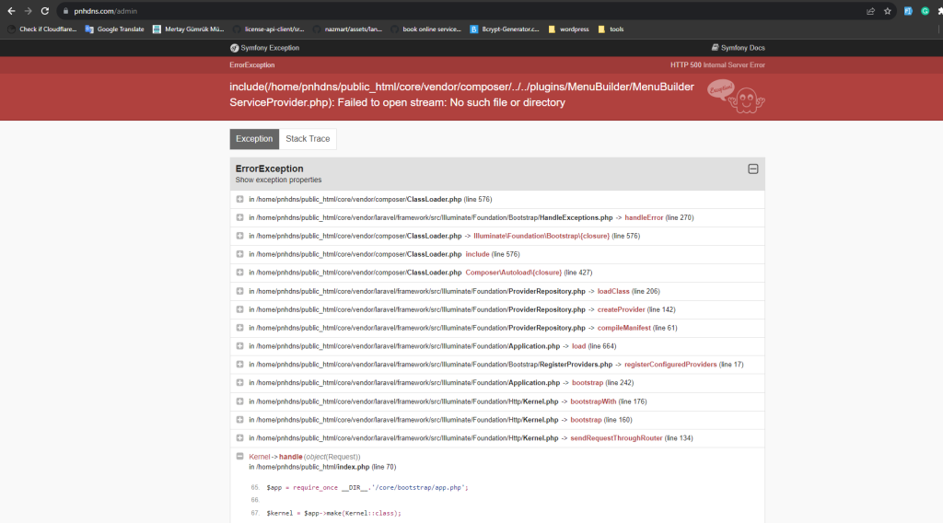Expand the ProviderRepository createProvider trace

pos(240,309)
